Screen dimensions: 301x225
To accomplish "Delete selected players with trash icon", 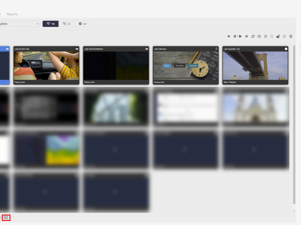I will click(290, 36).
